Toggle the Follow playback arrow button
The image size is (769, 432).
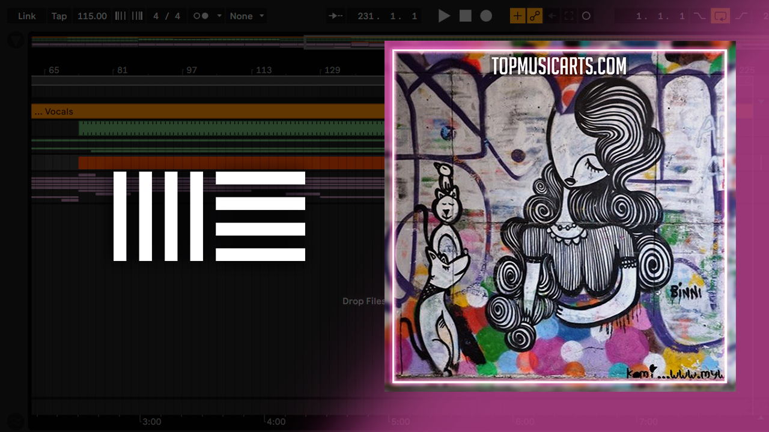[x=336, y=16]
